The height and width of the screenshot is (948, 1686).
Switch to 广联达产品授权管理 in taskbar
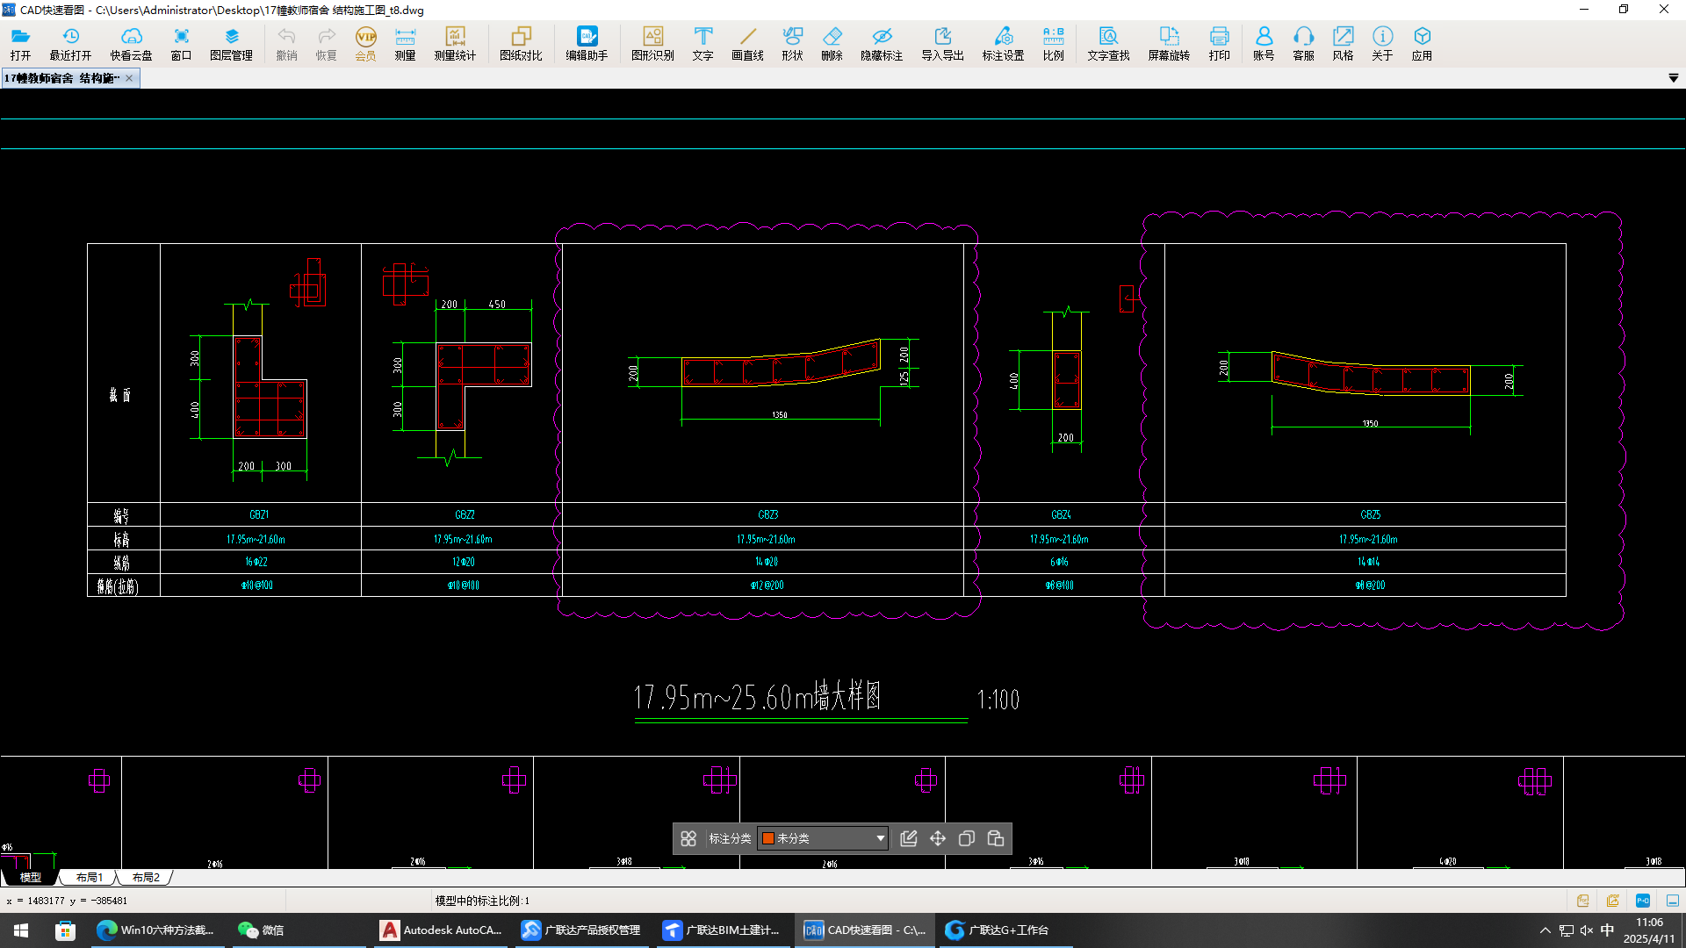[581, 930]
